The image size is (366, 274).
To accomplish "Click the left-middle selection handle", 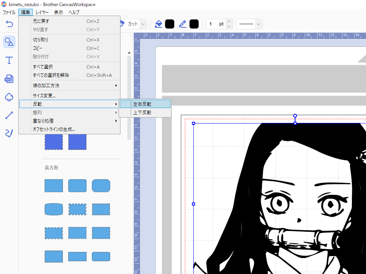I will tap(194, 204).
